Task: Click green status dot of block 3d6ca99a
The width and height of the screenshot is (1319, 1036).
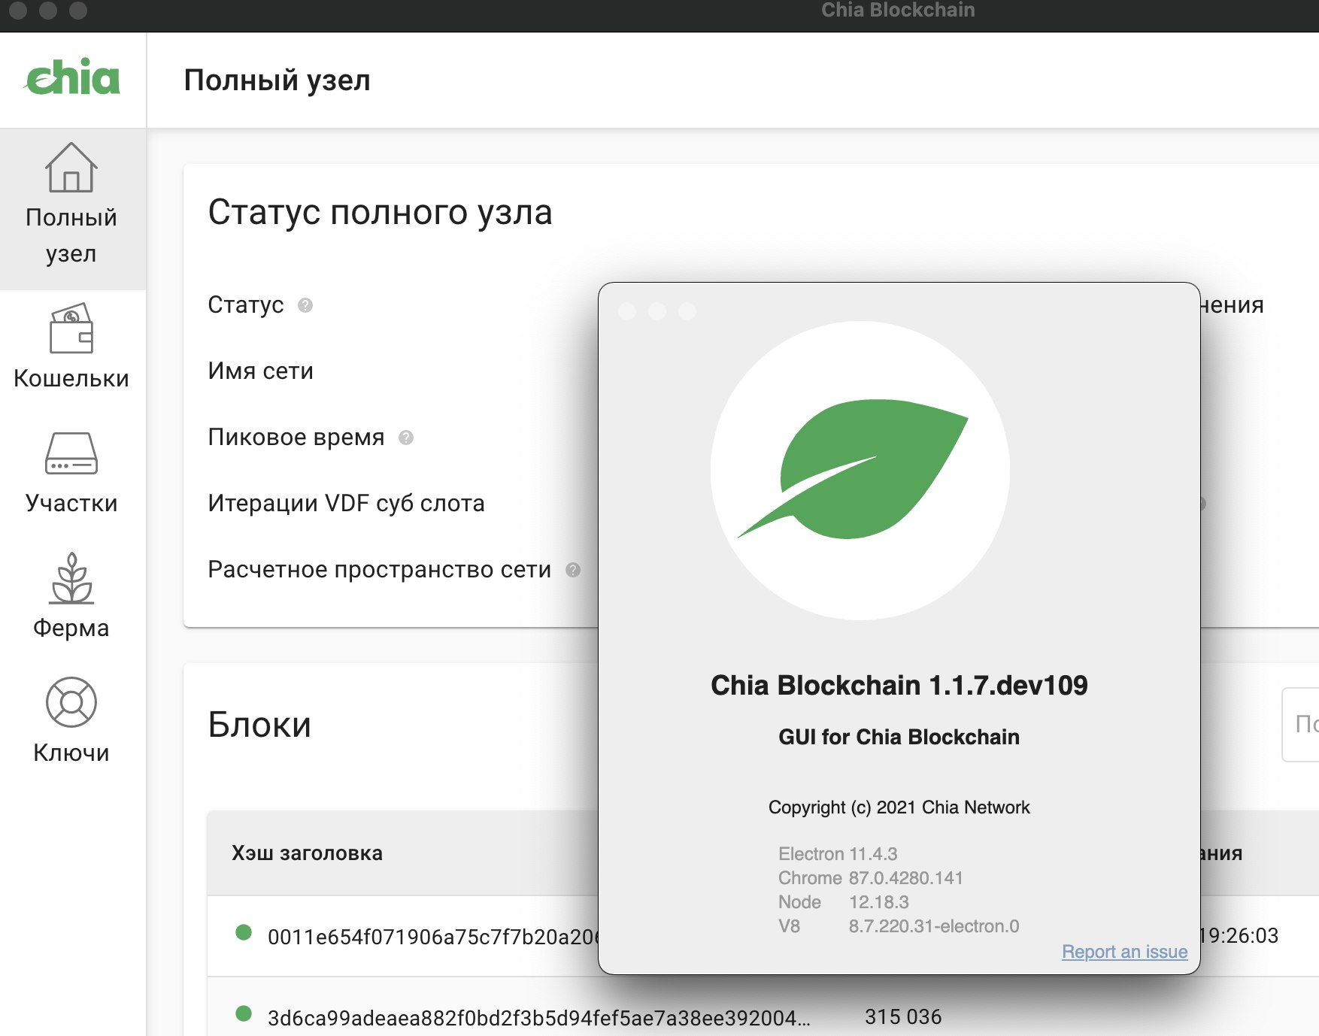Action: (x=244, y=1014)
